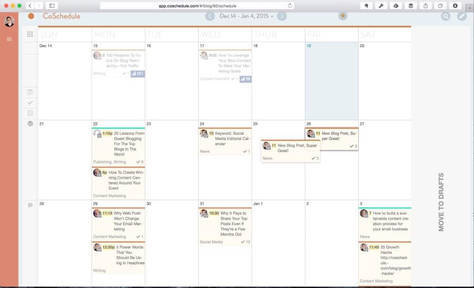
Task: Open drafts using the notepad sidebar icon
Action: (x=29, y=92)
